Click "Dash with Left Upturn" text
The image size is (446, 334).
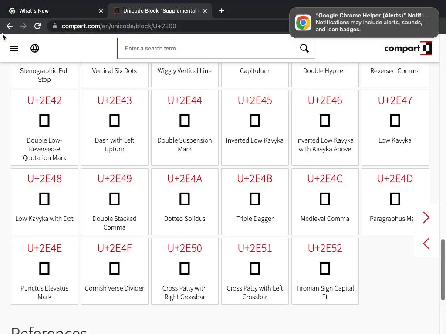pyautogui.click(x=115, y=144)
